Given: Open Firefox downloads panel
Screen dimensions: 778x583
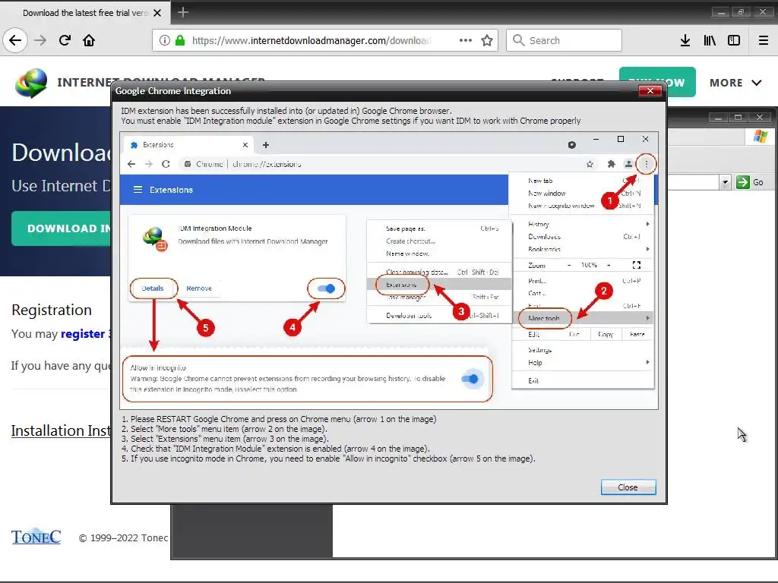Looking at the screenshot, I should pos(685,40).
